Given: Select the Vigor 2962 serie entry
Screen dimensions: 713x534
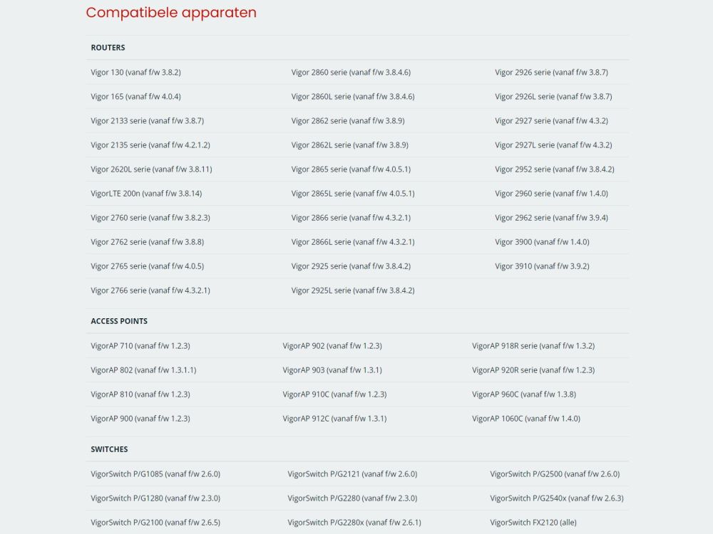Looking at the screenshot, I should tap(551, 218).
